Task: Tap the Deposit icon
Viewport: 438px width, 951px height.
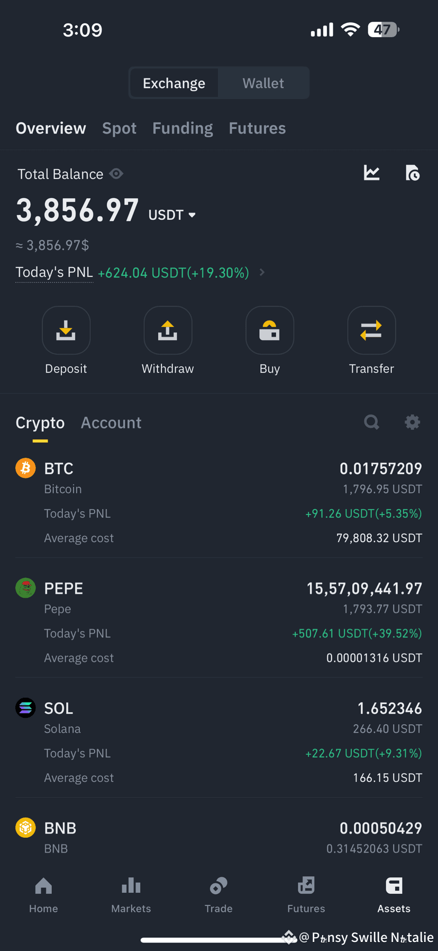Action: [66, 330]
